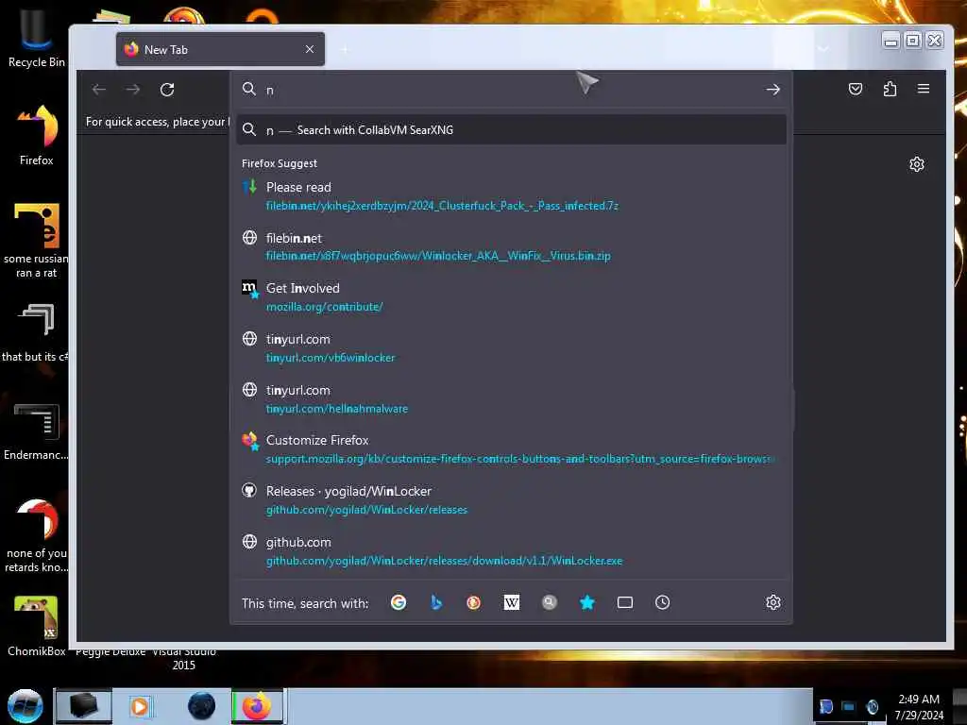
Task: Open the tinyurl.com/vb6winlocker suggestion
Action: (511, 348)
